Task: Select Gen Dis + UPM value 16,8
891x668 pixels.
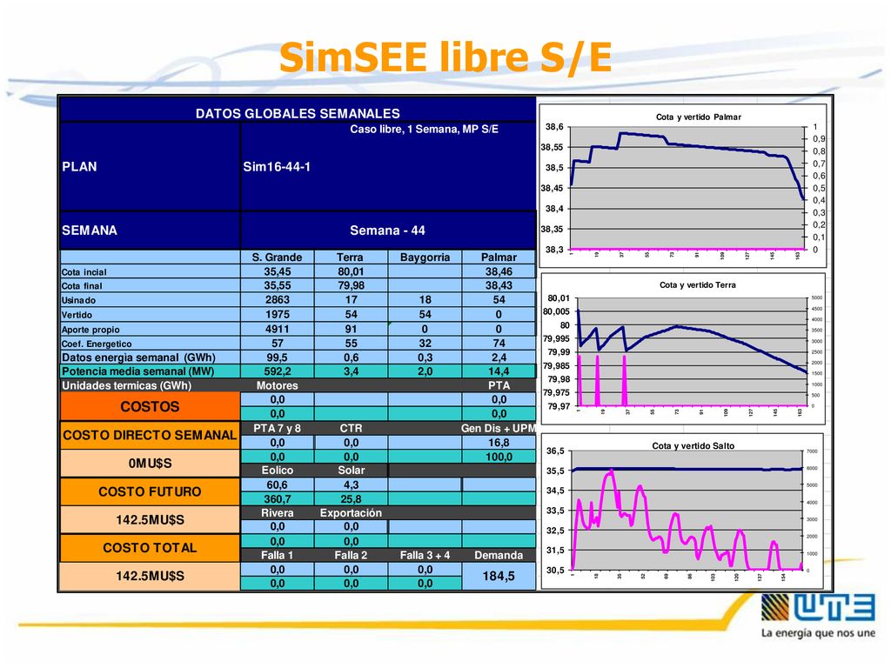Action: pyautogui.click(x=499, y=443)
